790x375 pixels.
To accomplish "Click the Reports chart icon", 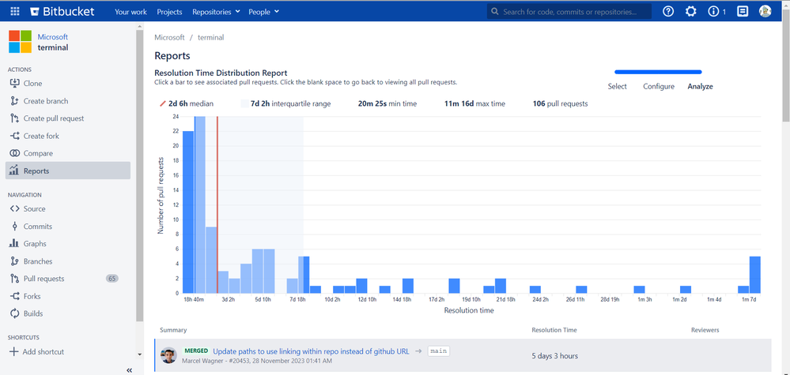I will pos(14,171).
